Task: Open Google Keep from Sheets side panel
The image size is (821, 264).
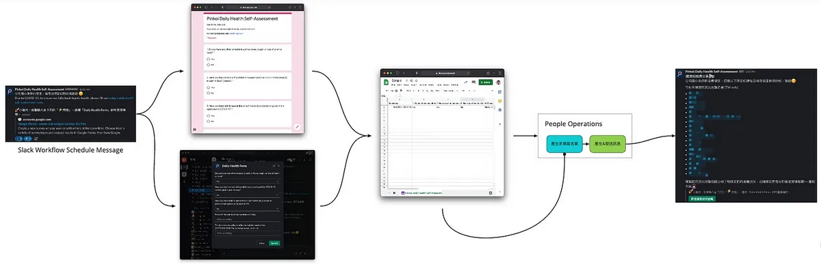Action: [499, 101]
